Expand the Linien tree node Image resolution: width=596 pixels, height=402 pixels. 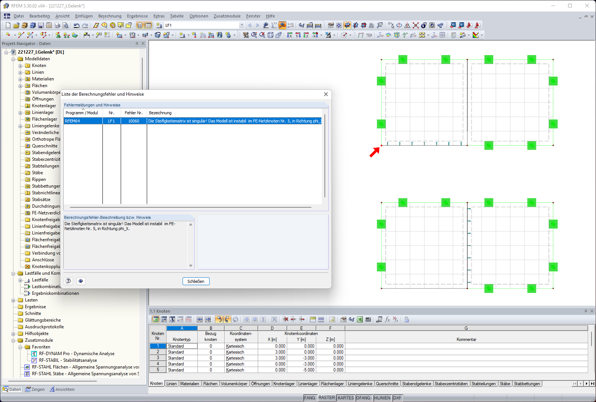[x=20, y=73]
